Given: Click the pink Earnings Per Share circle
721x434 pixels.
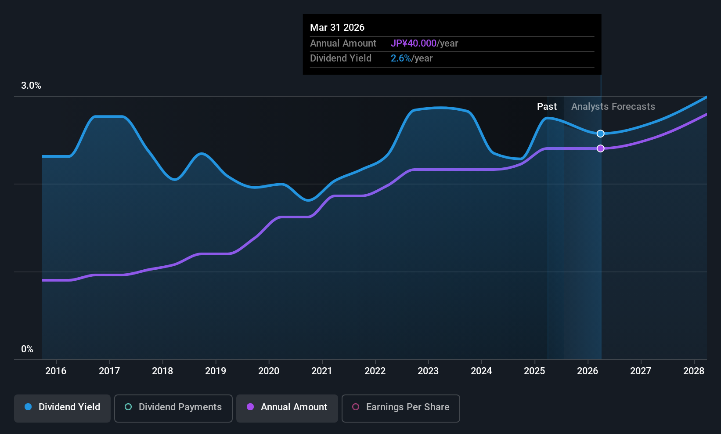Looking at the screenshot, I should (356, 407).
